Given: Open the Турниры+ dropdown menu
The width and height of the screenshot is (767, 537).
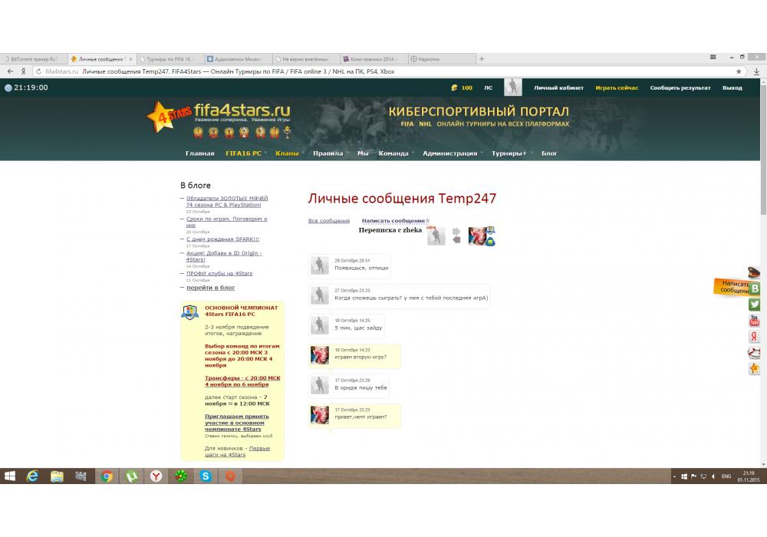Looking at the screenshot, I should (x=509, y=153).
